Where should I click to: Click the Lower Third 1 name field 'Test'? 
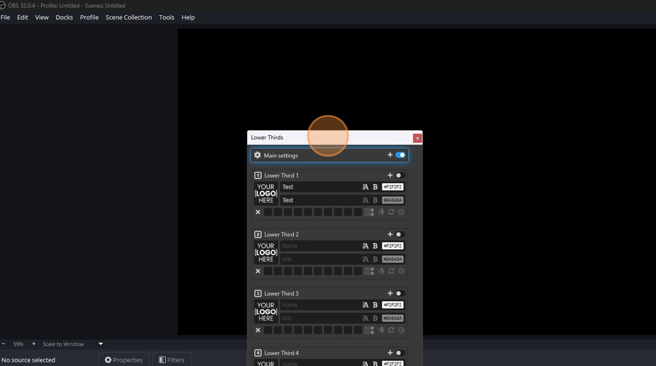pyautogui.click(x=319, y=187)
